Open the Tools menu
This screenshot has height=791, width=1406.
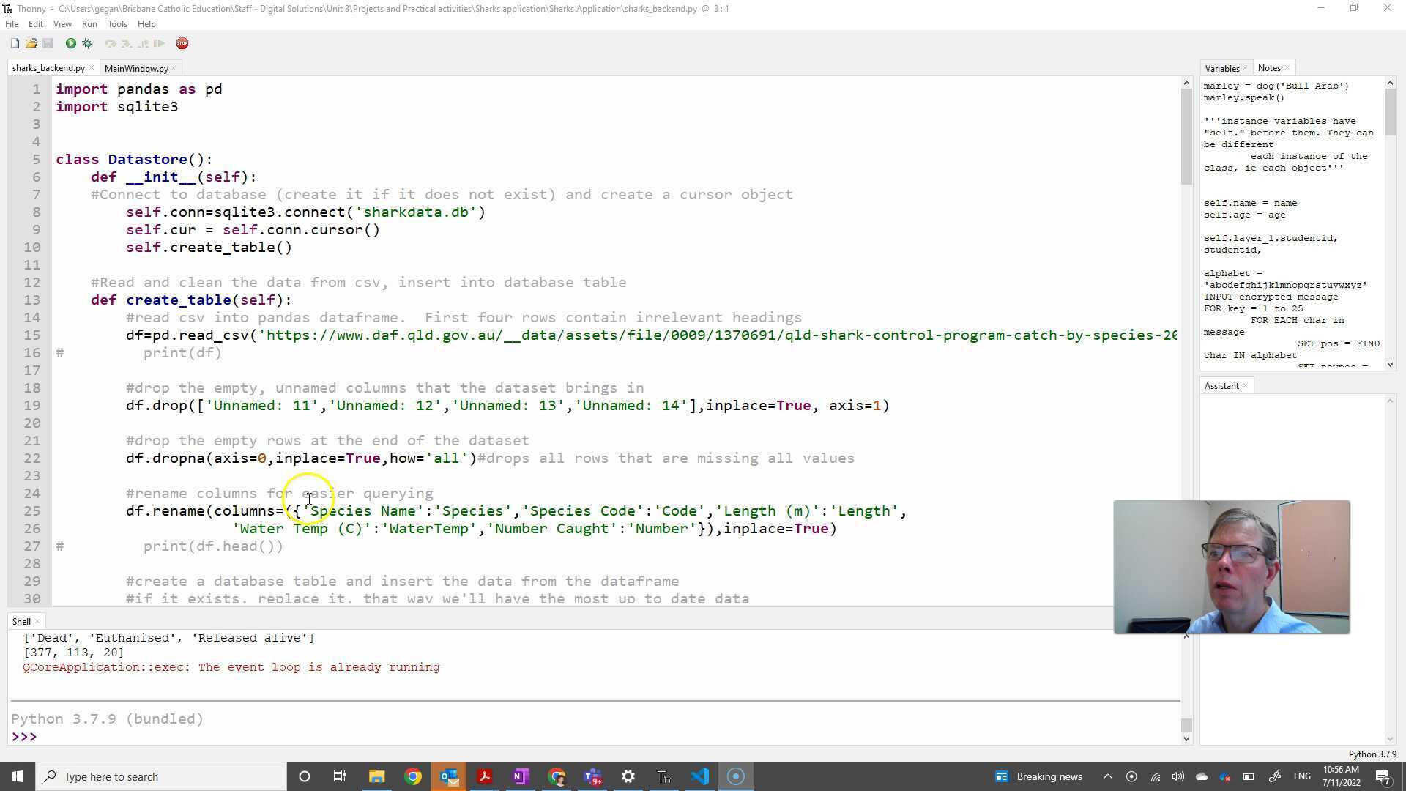pos(117,23)
